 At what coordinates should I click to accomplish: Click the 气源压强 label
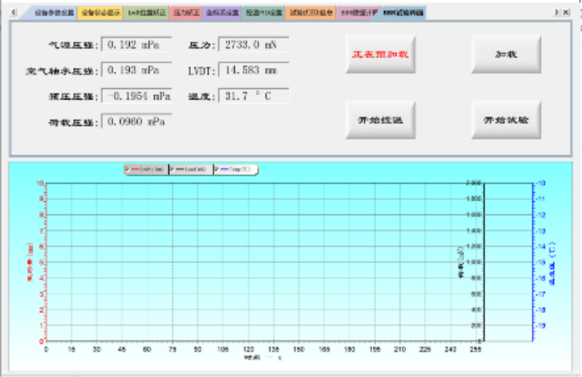click(73, 45)
